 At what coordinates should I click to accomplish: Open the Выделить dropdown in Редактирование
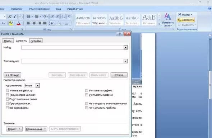(187, 25)
